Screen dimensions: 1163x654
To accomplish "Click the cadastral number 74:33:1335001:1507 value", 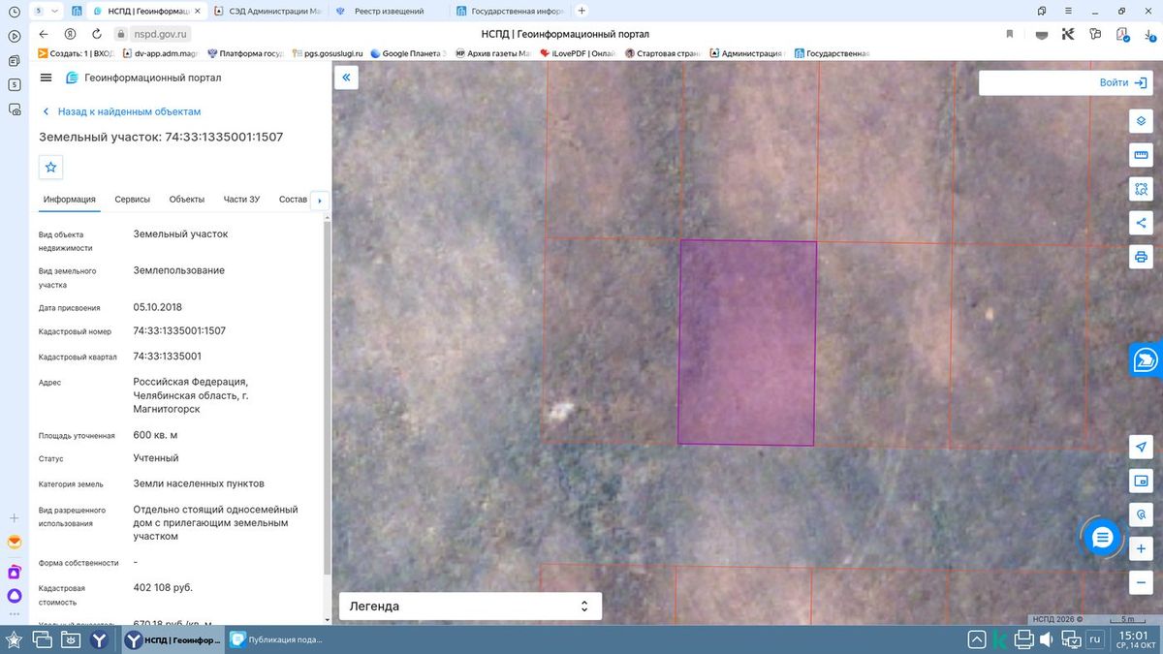I will (179, 331).
